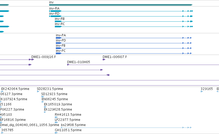Click the inv-RB first exon block
The height and width of the screenshot is (134, 219).
pos(58,21)
